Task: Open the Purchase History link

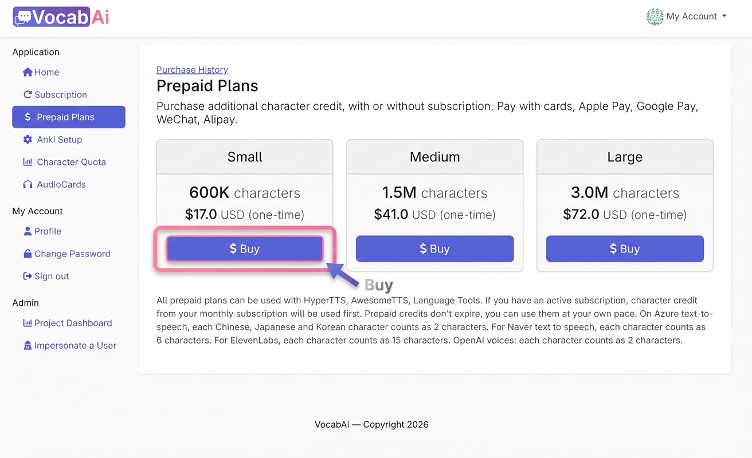Action: (x=192, y=69)
